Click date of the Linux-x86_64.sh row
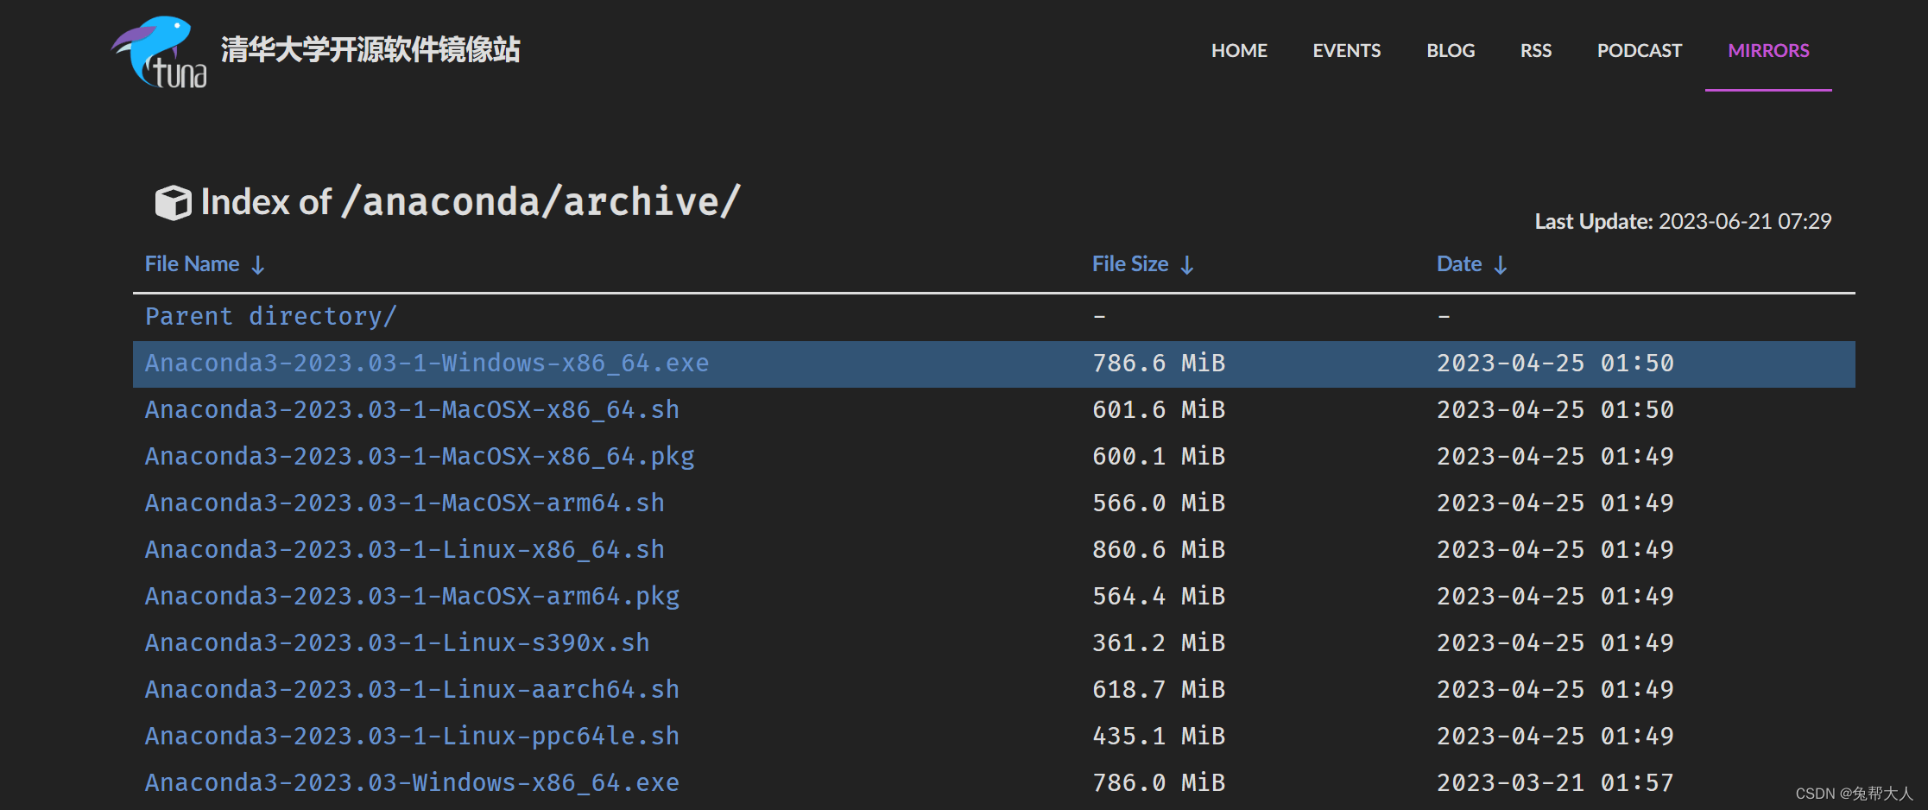The width and height of the screenshot is (1928, 810). click(1555, 550)
